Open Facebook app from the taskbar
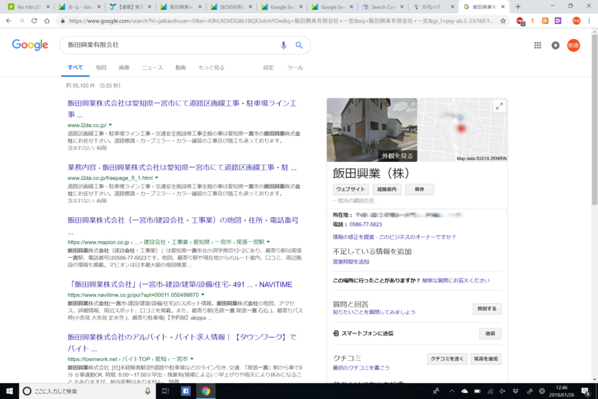 coord(186,391)
